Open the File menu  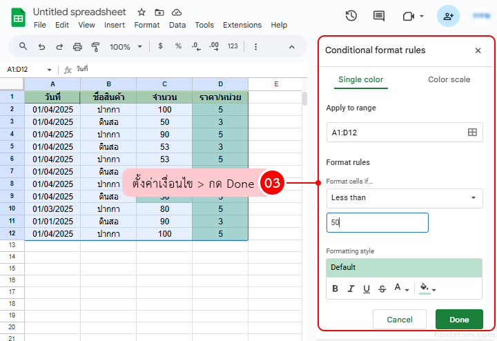click(40, 25)
